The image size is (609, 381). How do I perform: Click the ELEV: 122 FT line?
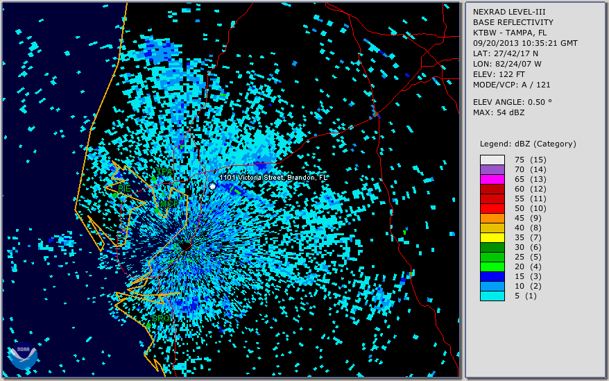point(499,74)
